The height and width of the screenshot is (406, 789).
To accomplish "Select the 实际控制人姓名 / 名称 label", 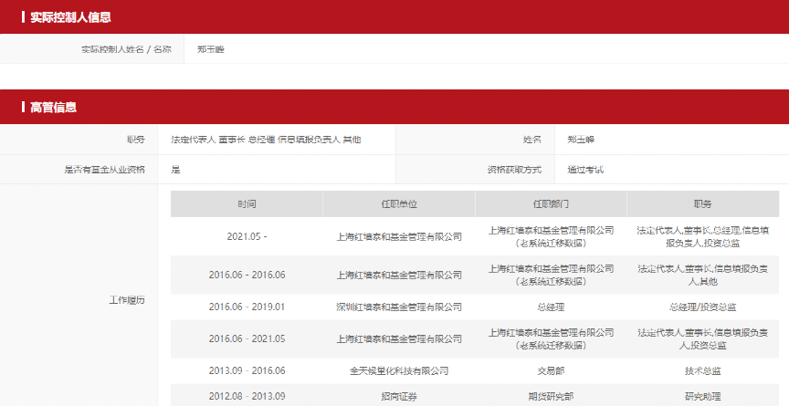I will click(126, 49).
